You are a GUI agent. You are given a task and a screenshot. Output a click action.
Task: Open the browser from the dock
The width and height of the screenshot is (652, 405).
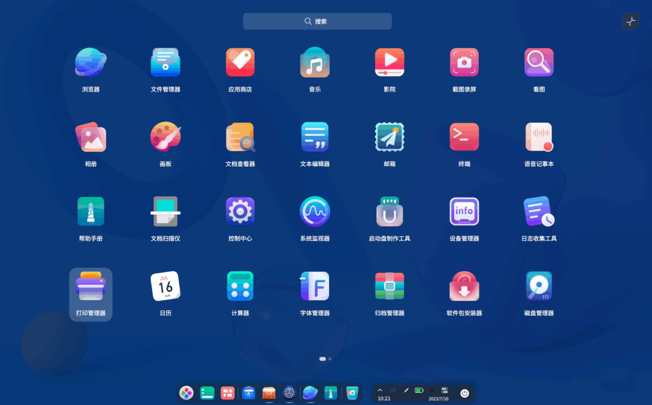[x=310, y=392]
